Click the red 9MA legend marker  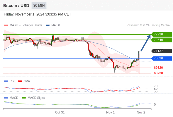click(20, 81)
